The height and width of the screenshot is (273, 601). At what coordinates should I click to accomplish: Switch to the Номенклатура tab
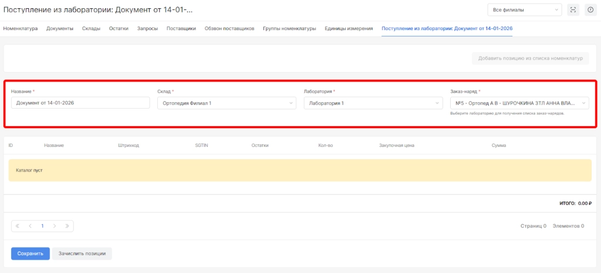coord(21,28)
